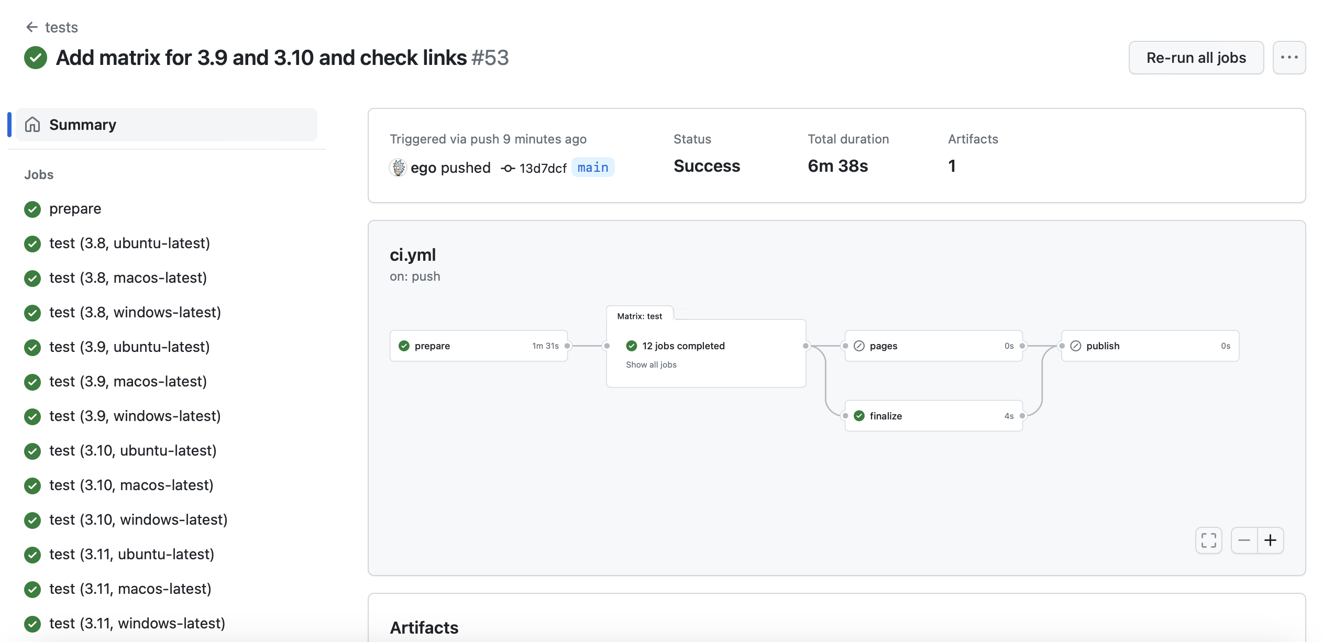1323x642 pixels.
Task: Open test (3.9, macos-latest) job
Action: pos(128,381)
